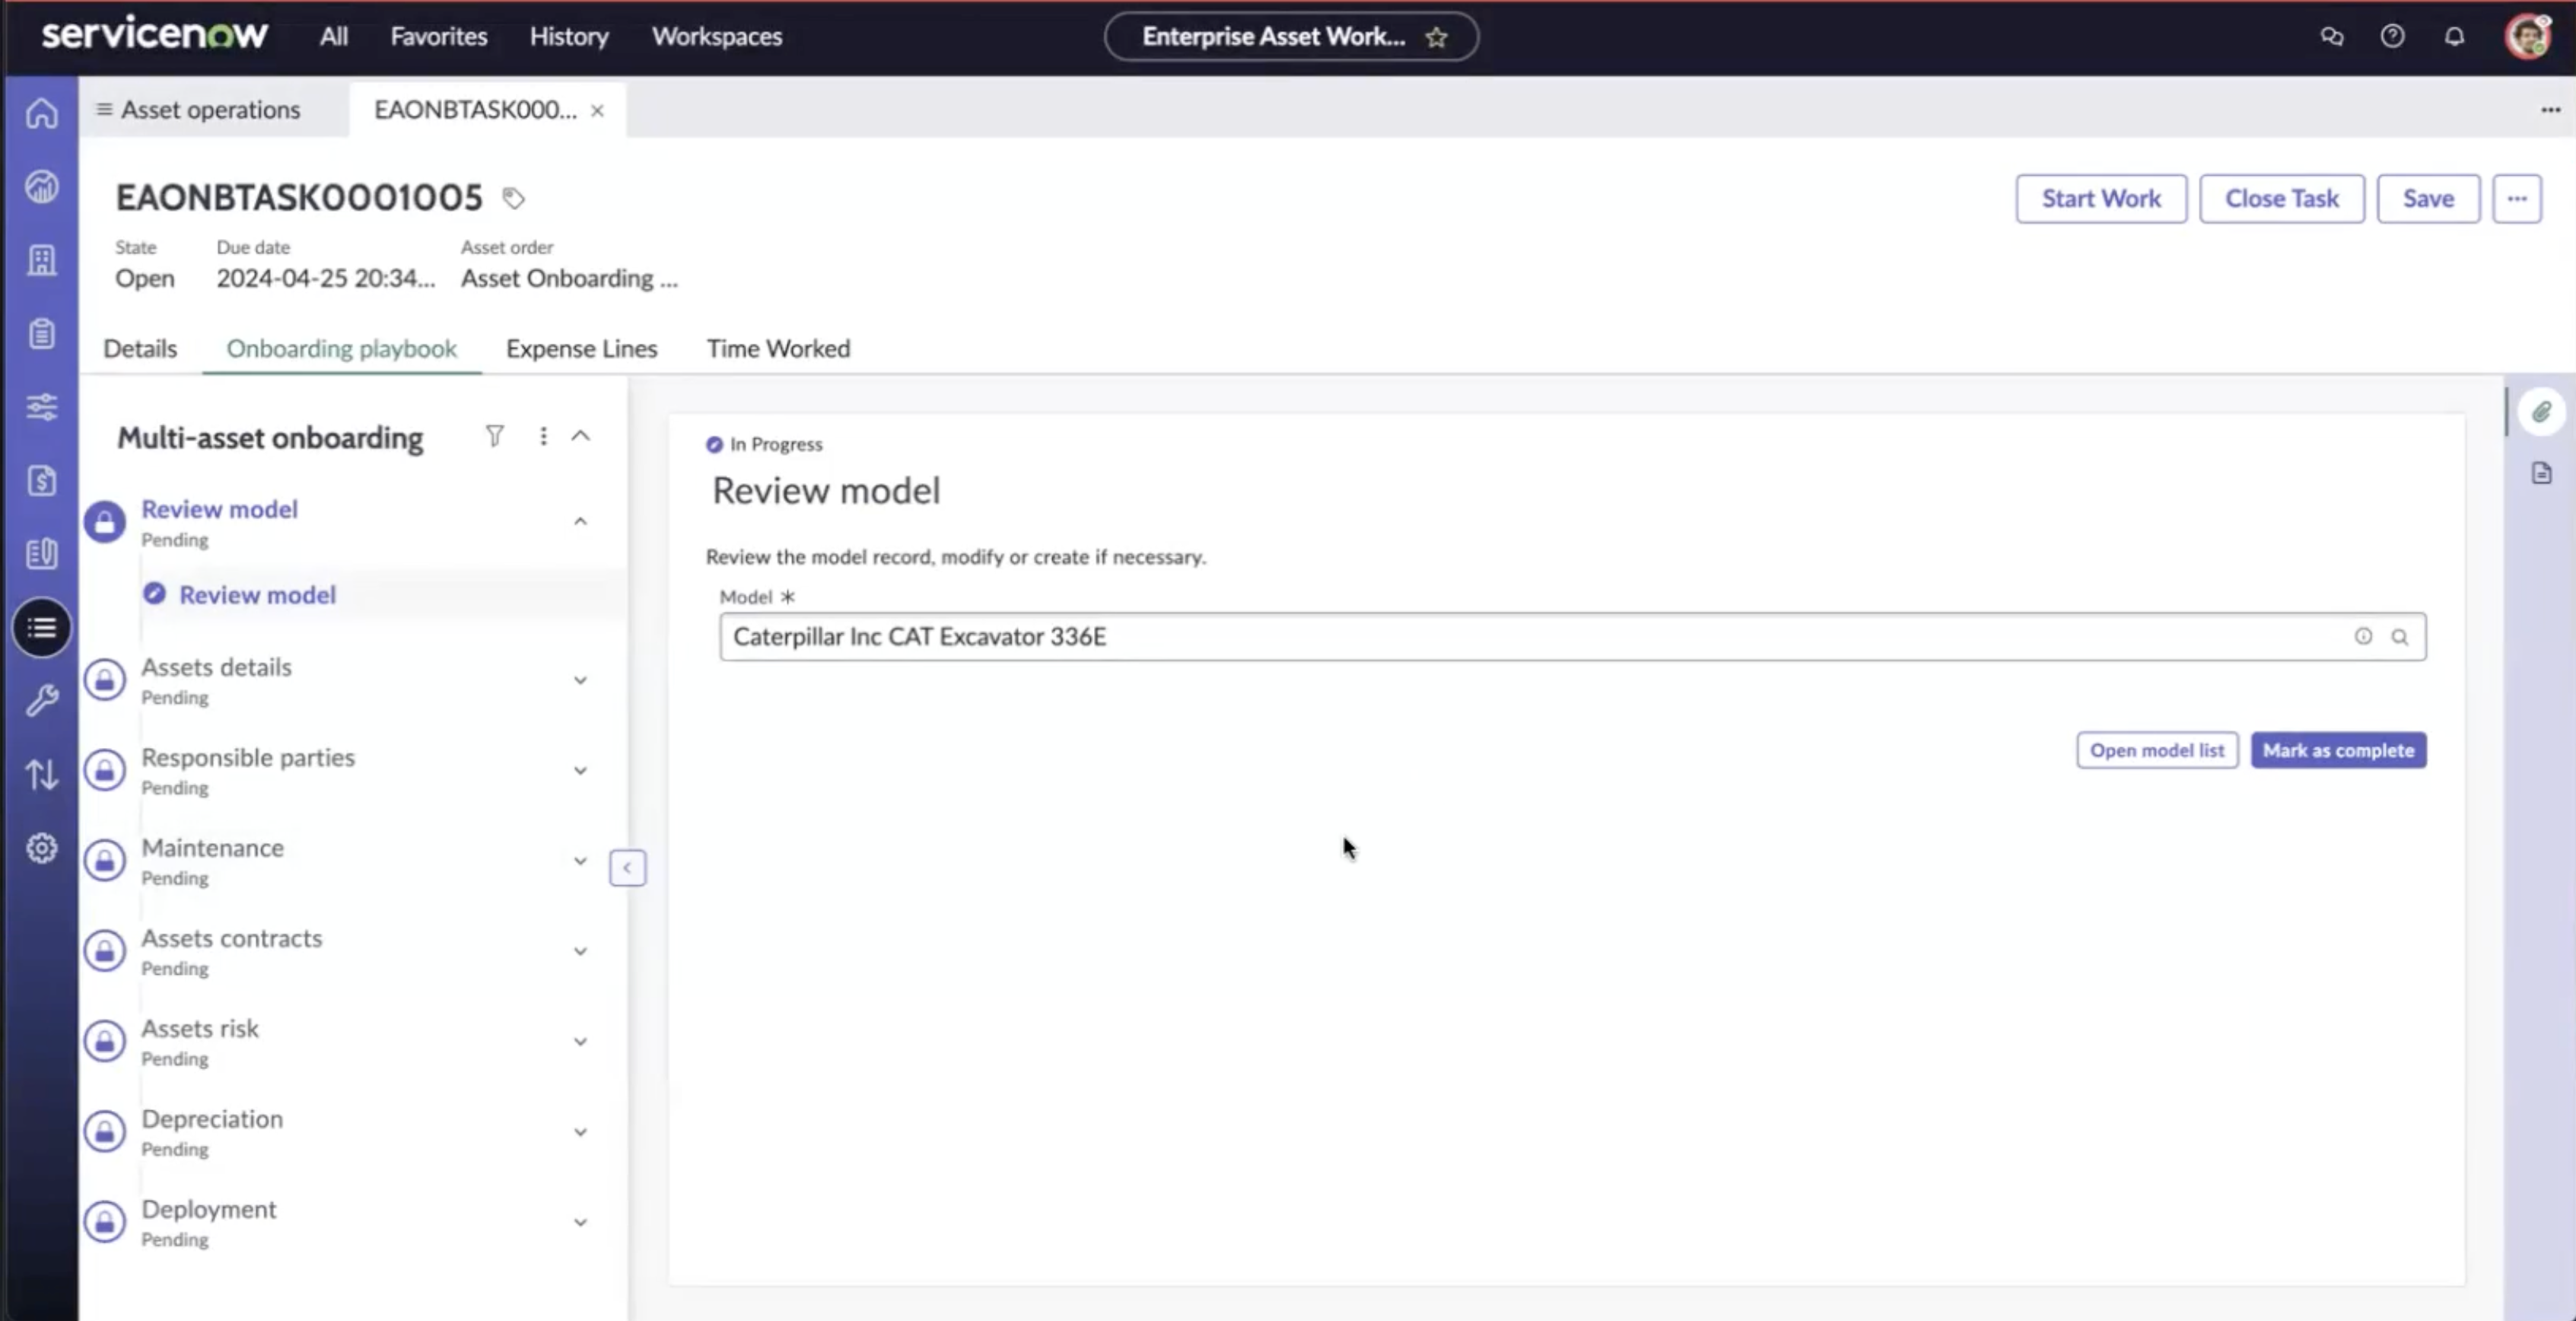The image size is (2576, 1321).
Task: Collapse the Multi-asset onboarding section
Action: [580, 436]
